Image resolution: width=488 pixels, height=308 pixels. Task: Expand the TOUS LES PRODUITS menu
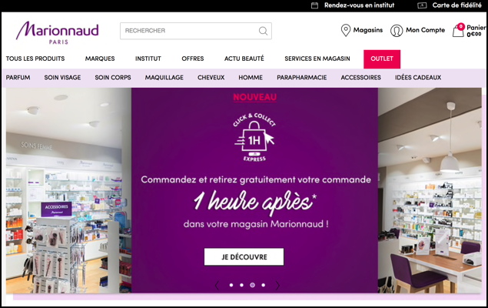[x=35, y=59]
